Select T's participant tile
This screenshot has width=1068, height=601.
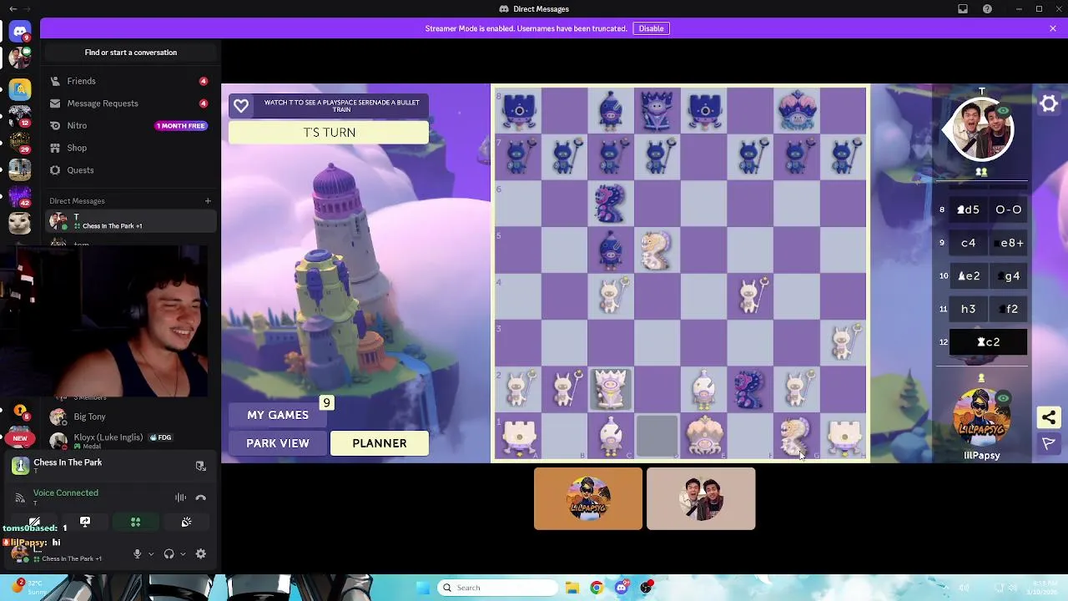coord(701,498)
